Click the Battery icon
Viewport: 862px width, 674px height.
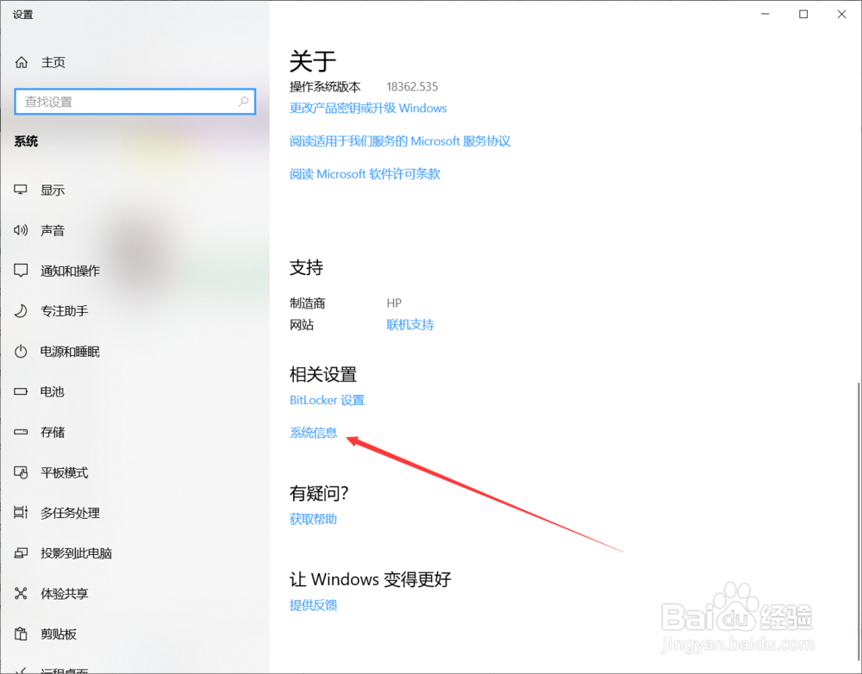(21, 391)
